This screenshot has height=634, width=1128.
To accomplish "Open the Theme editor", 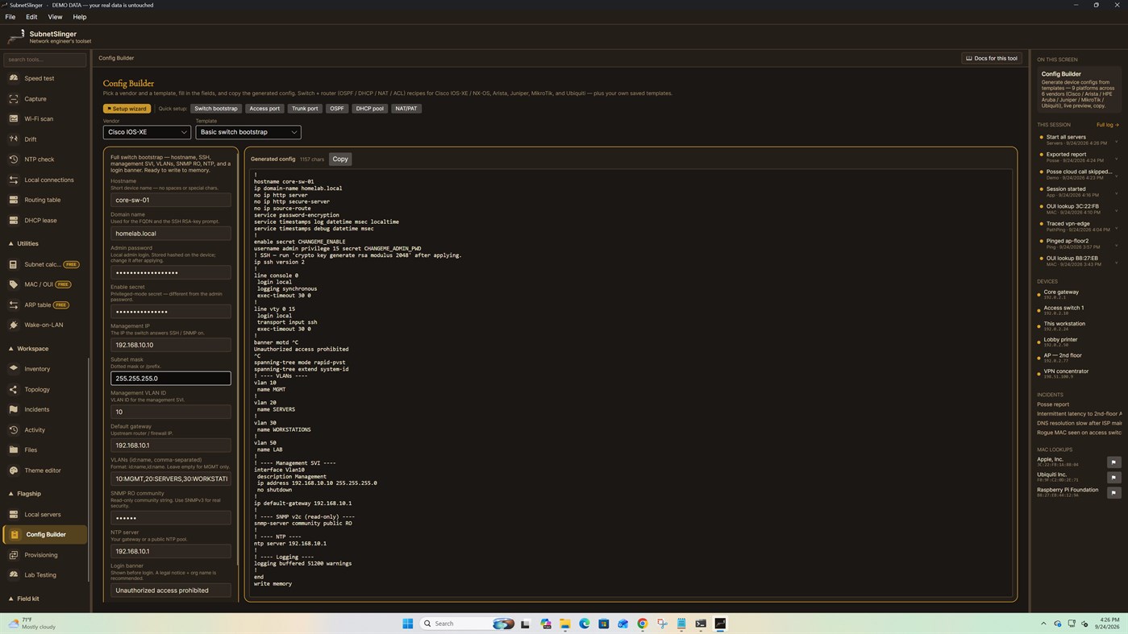I will [45, 470].
